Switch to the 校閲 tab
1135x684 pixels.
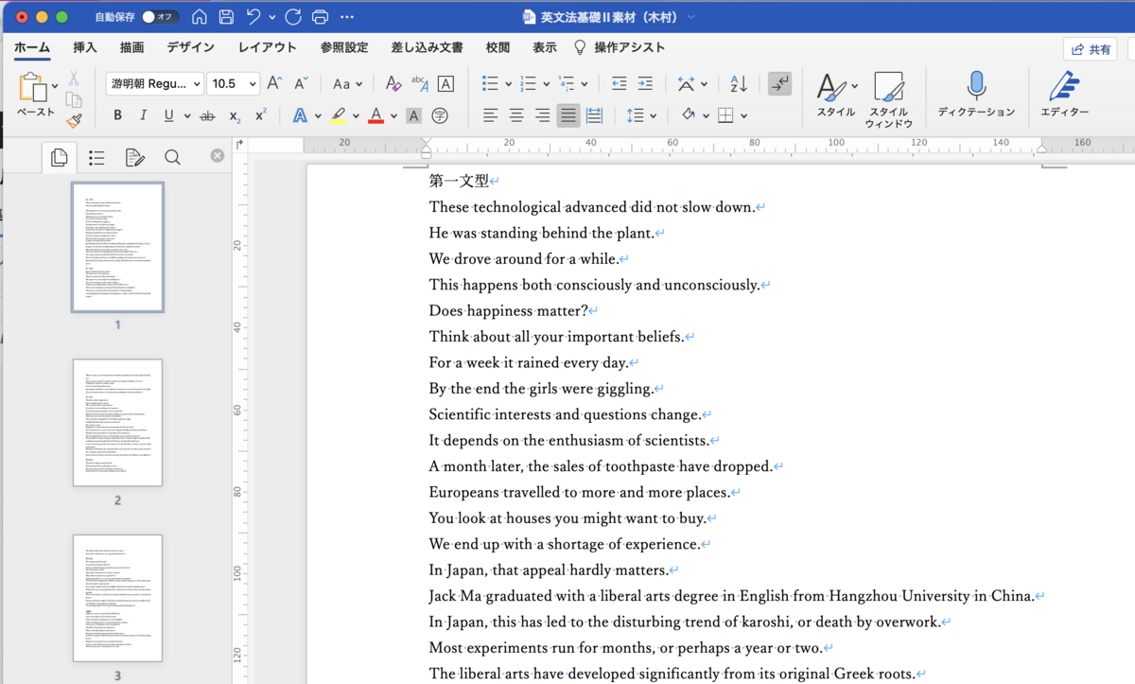(x=498, y=47)
